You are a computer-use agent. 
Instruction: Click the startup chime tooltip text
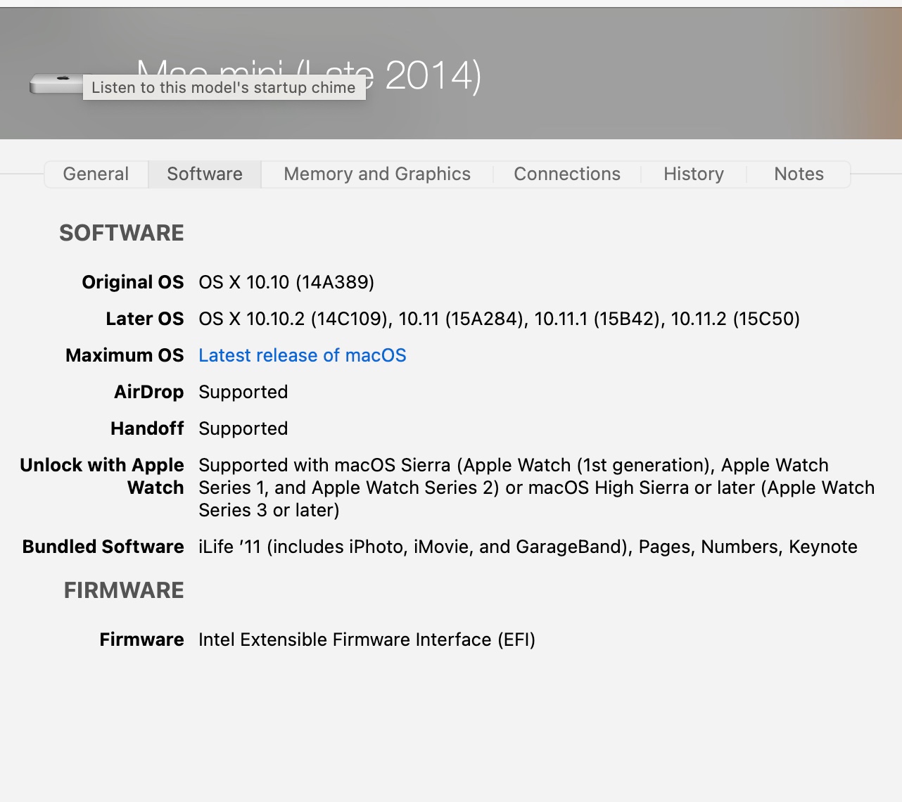(224, 87)
